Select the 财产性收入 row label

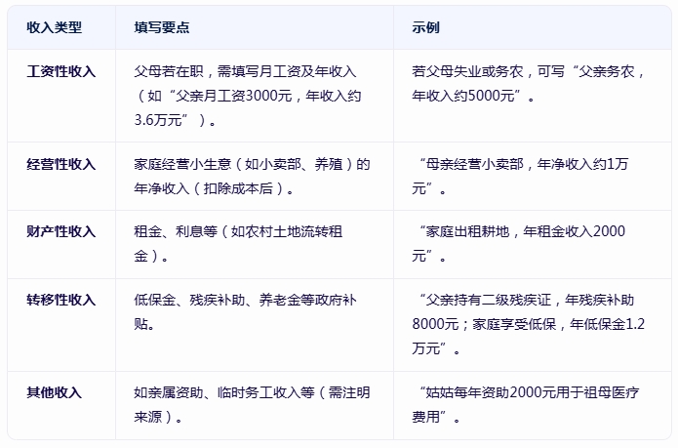coord(60,231)
